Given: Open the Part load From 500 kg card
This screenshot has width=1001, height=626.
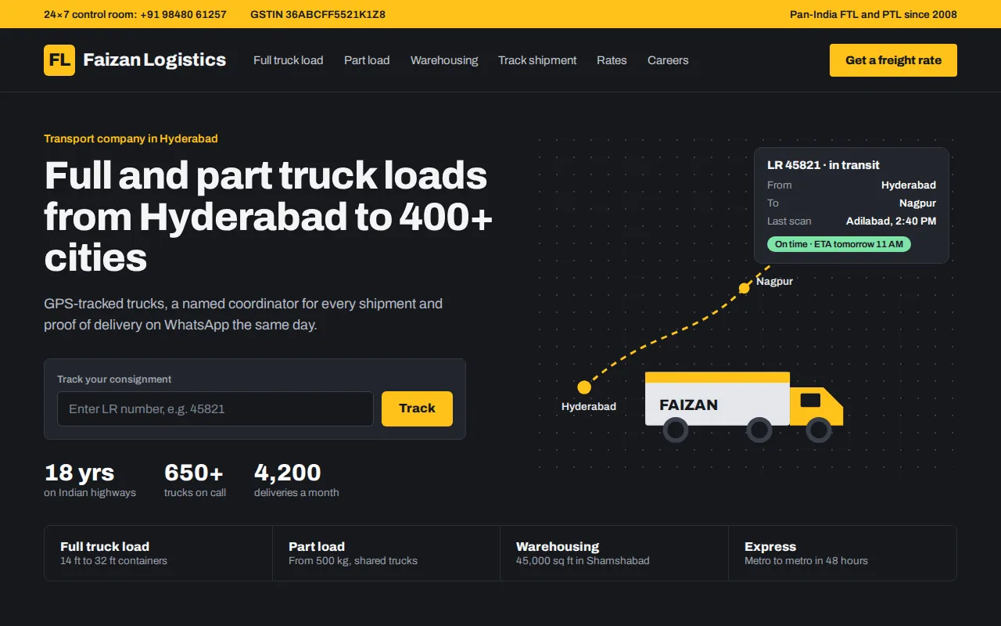Looking at the screenshot, I should [386, 553].
